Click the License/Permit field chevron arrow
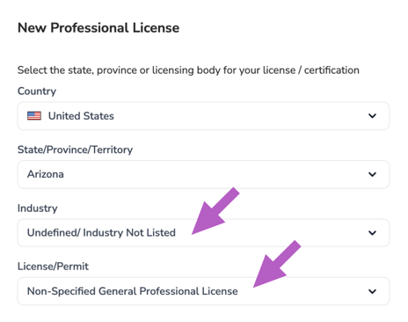Viewport: 408px width, 322px height. click(372, 291)
